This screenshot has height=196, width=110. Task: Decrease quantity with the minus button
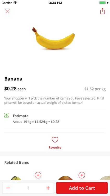click(x=8, y=188)
